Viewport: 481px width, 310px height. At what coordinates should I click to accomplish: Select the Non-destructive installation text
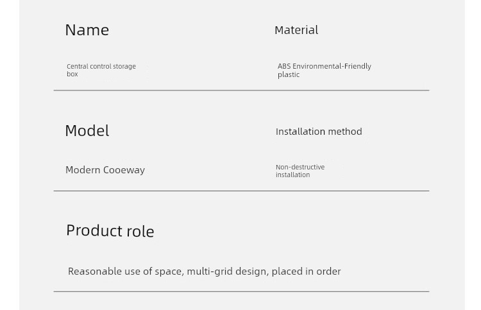pyautogui.click(x=300, y=171)
